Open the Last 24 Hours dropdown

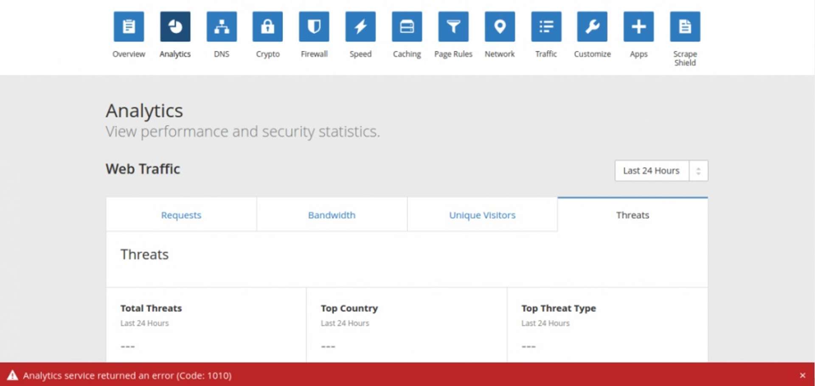click(651, 170)
